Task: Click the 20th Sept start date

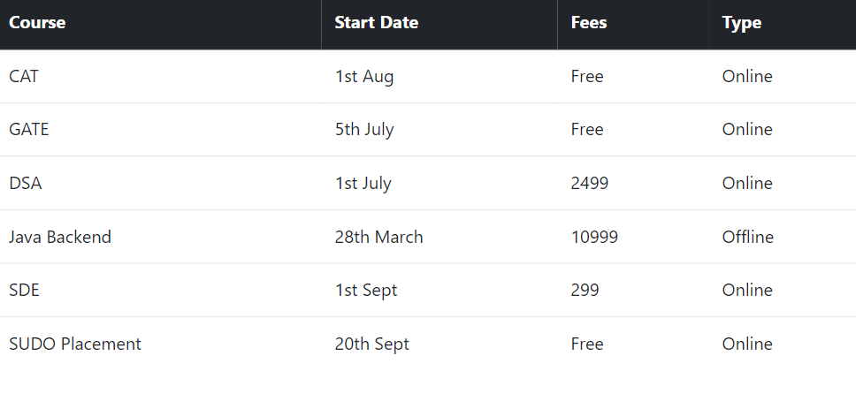Action: 371,344
